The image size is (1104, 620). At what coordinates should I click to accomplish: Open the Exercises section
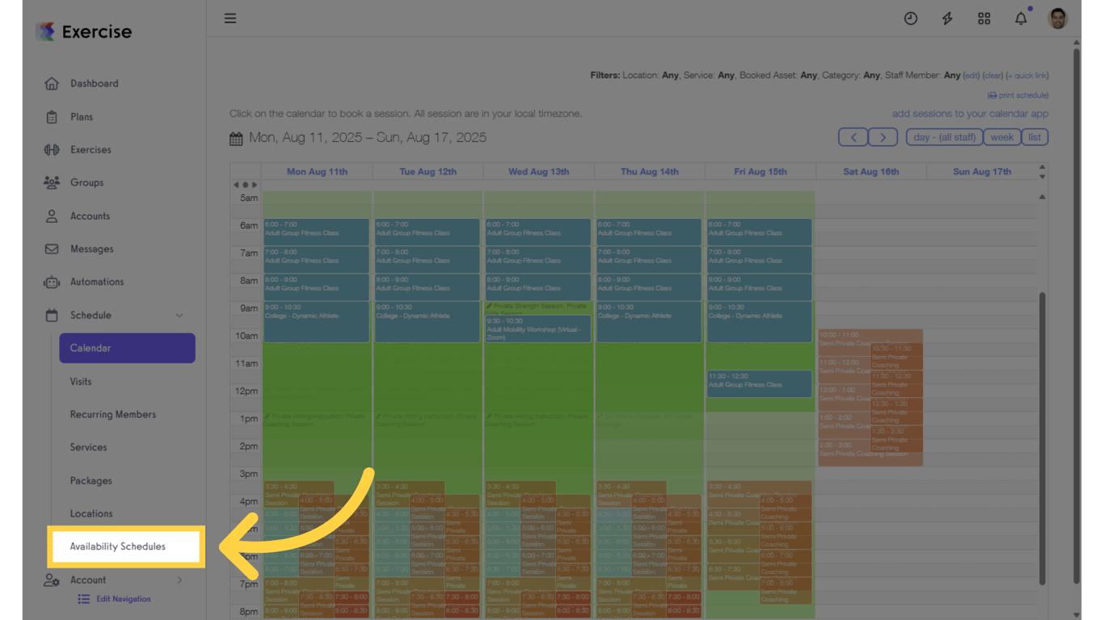click(x=91, y=149)
